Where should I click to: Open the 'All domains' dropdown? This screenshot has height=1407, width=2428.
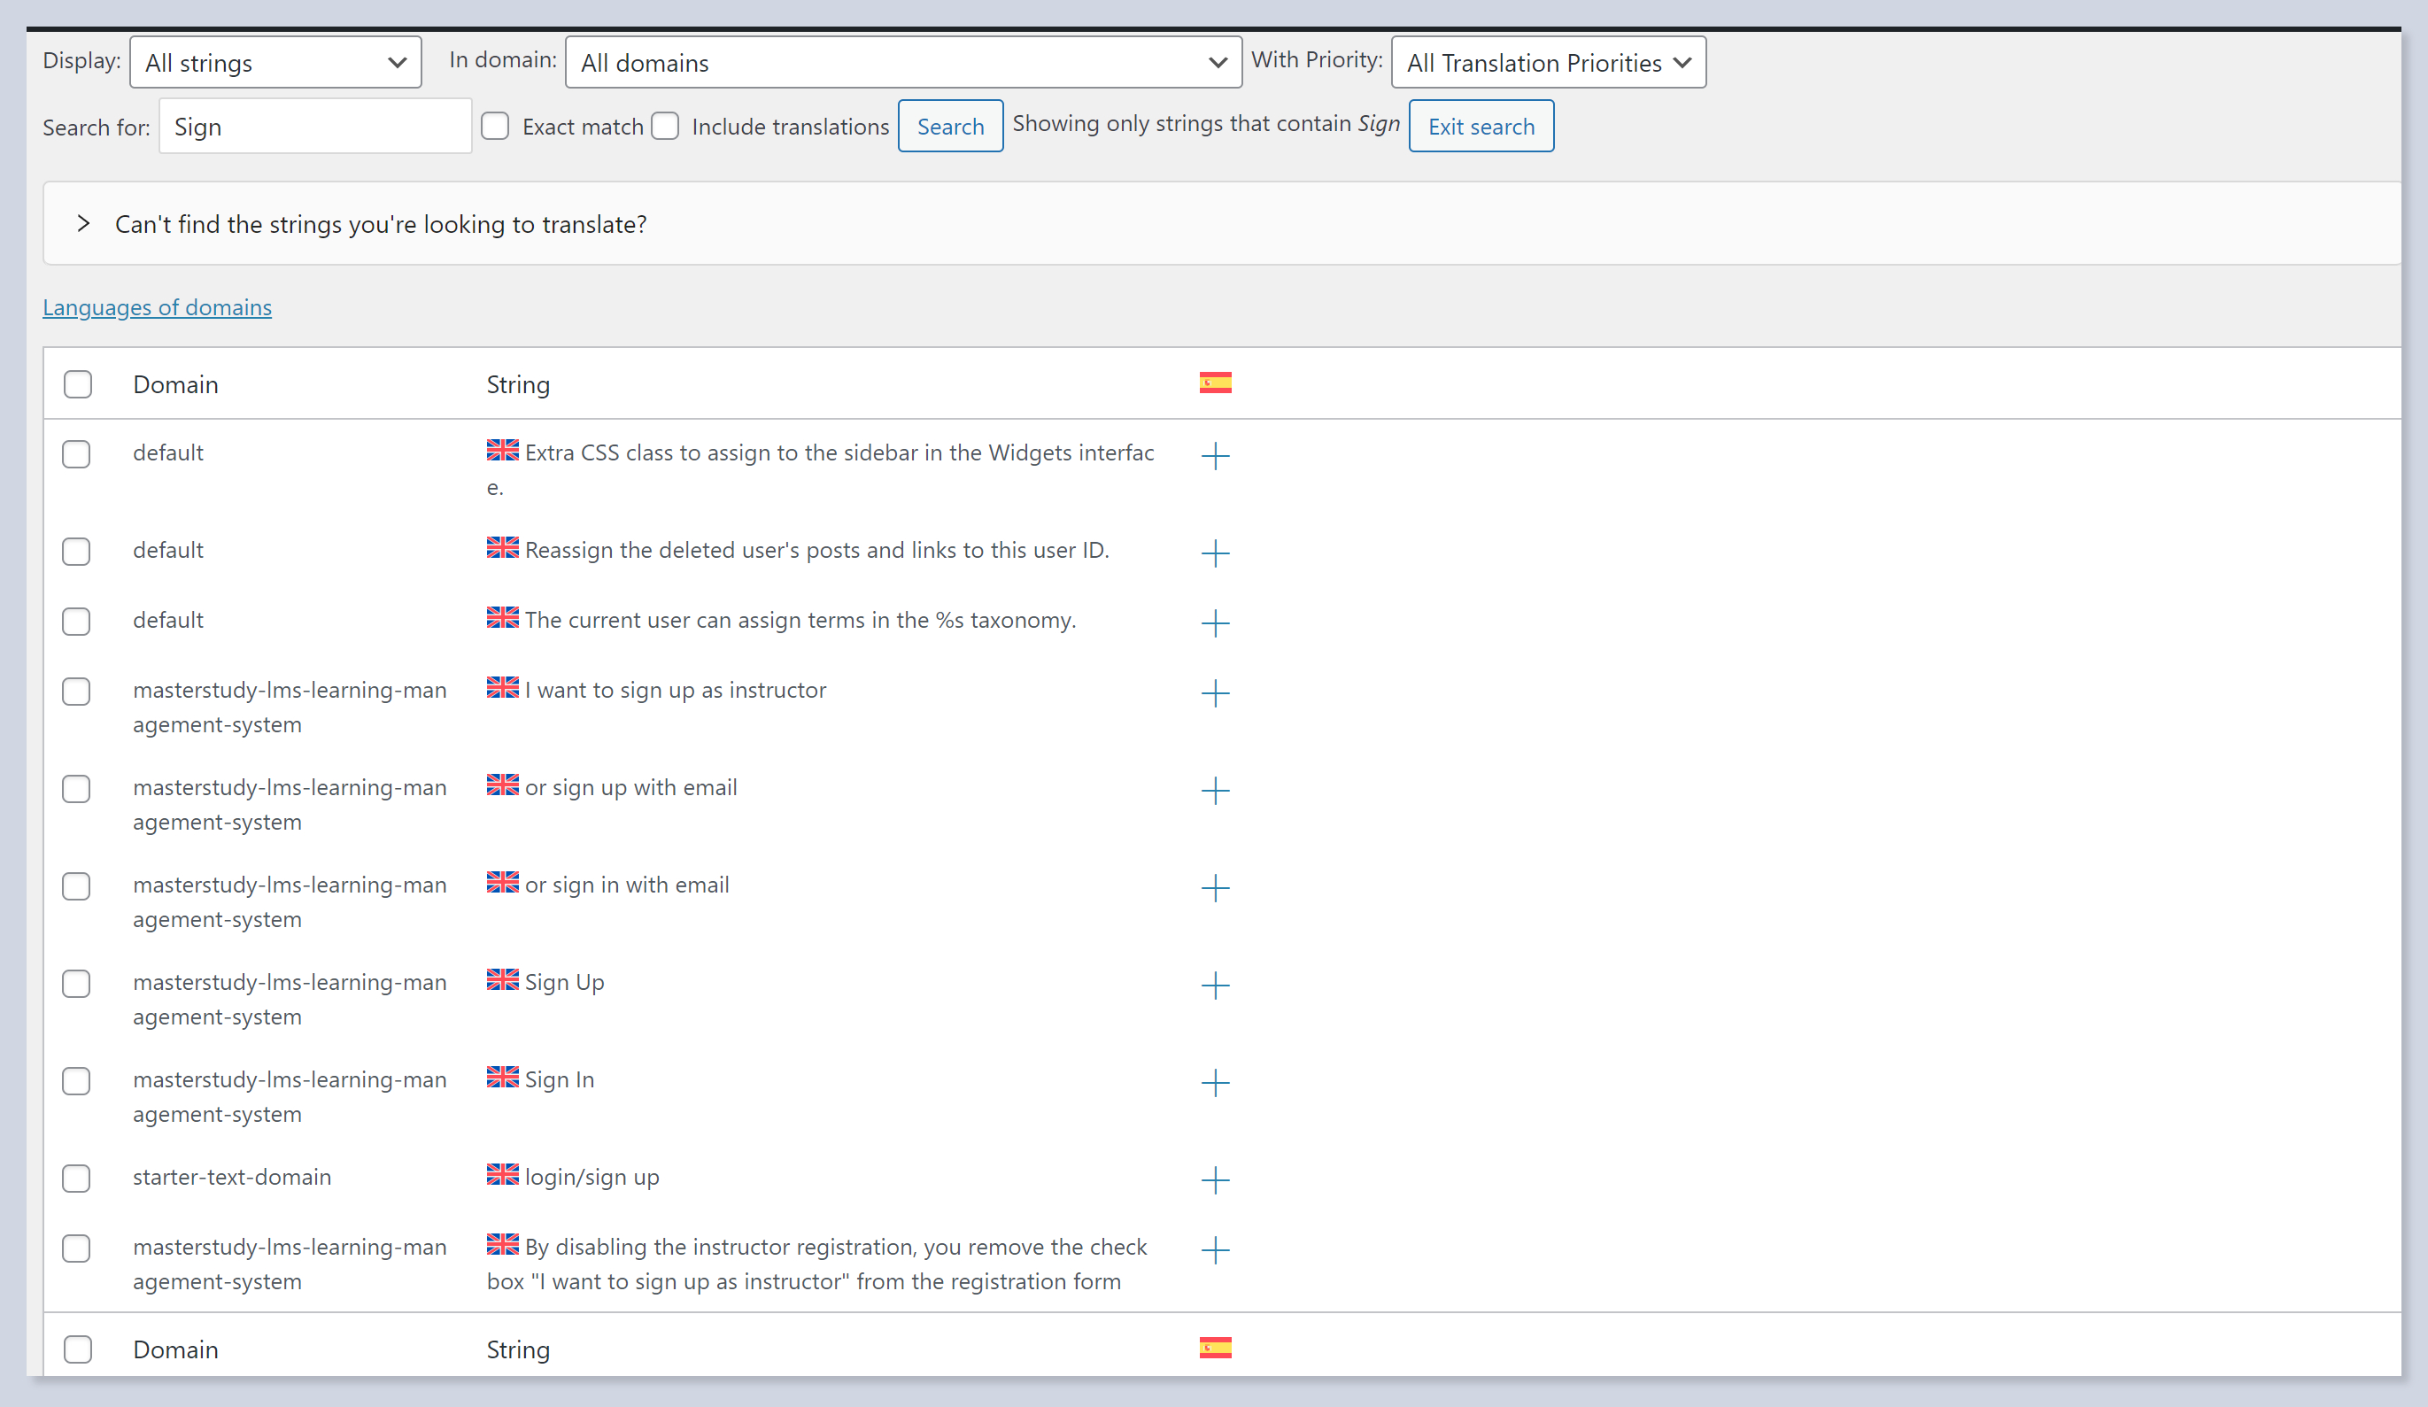[903, 63]
